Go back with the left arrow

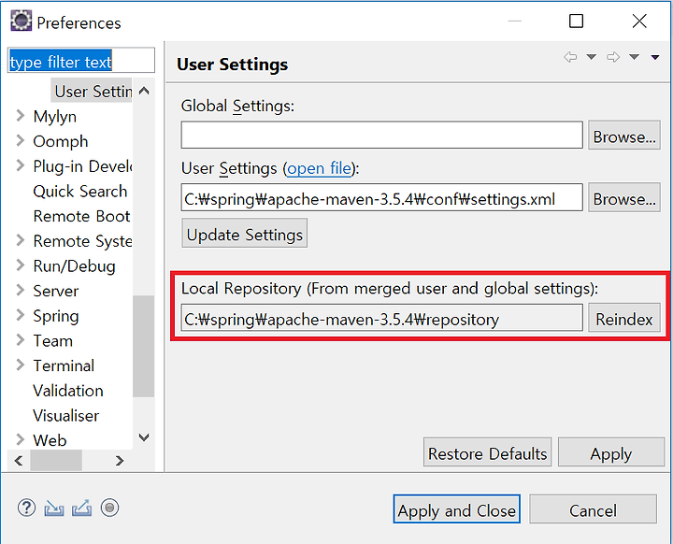pos(570,57)
